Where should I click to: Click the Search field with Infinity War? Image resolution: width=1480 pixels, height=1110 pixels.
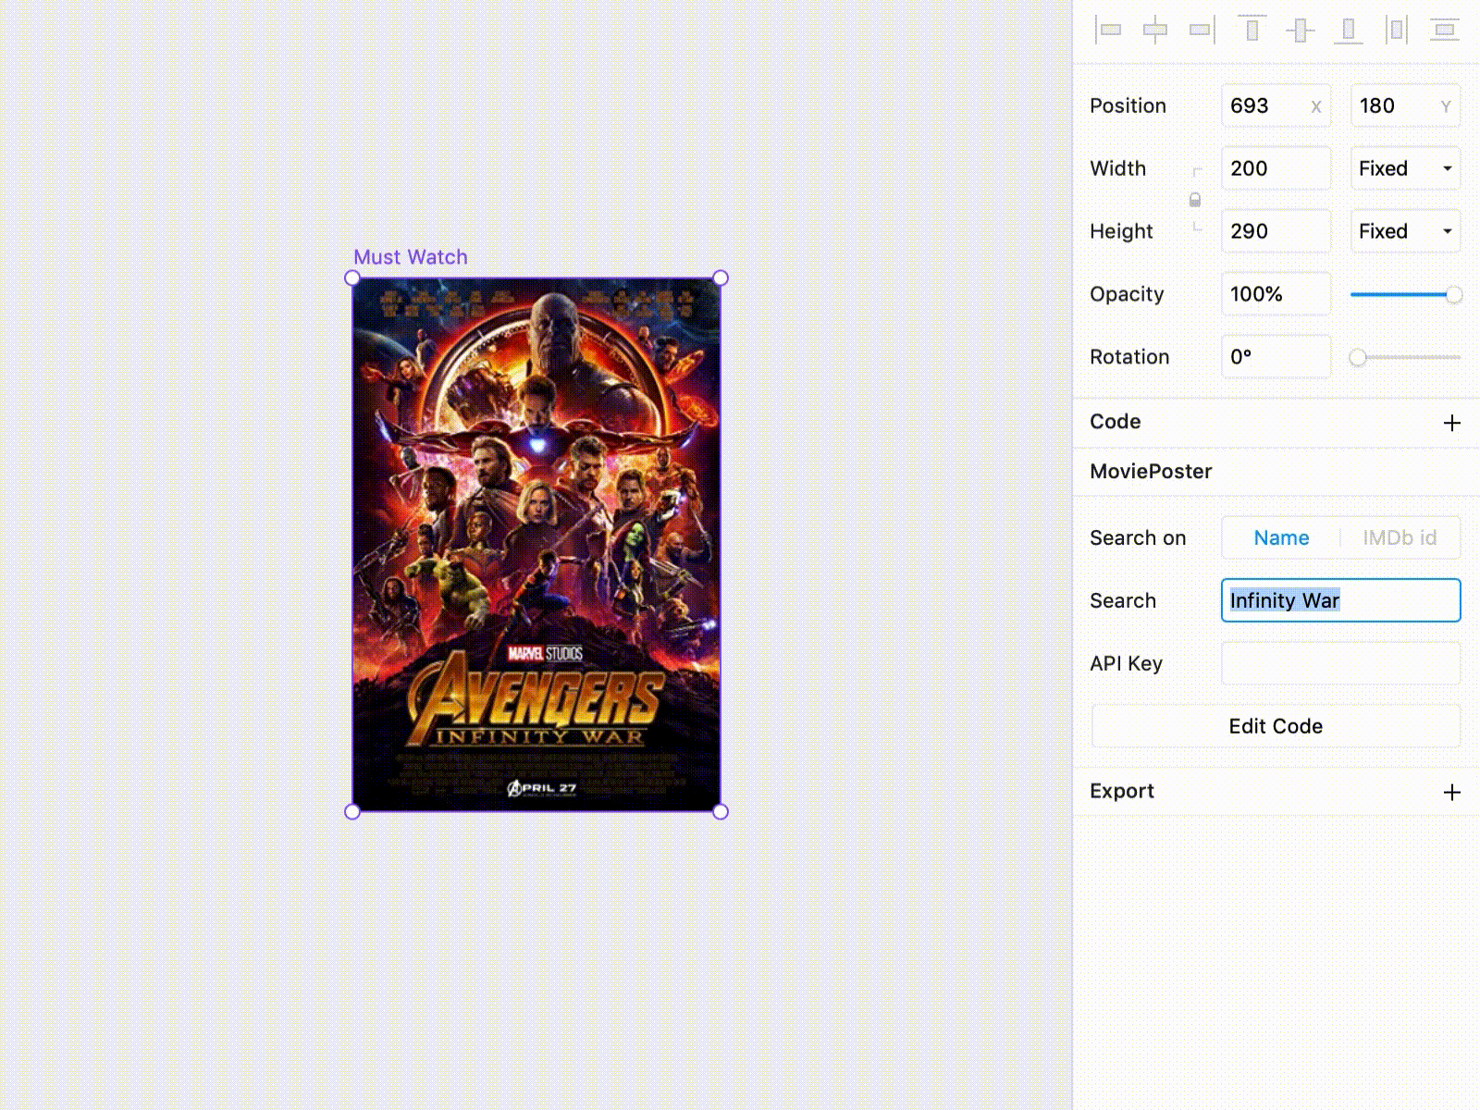[x=1340, y=600]
